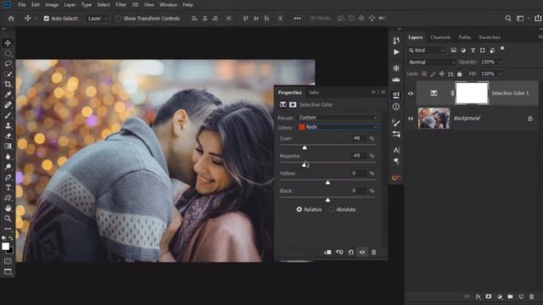The width and height of the screenshot is (543, 305).
Task: View previous state icon in Properties
Action: (339, 252)
